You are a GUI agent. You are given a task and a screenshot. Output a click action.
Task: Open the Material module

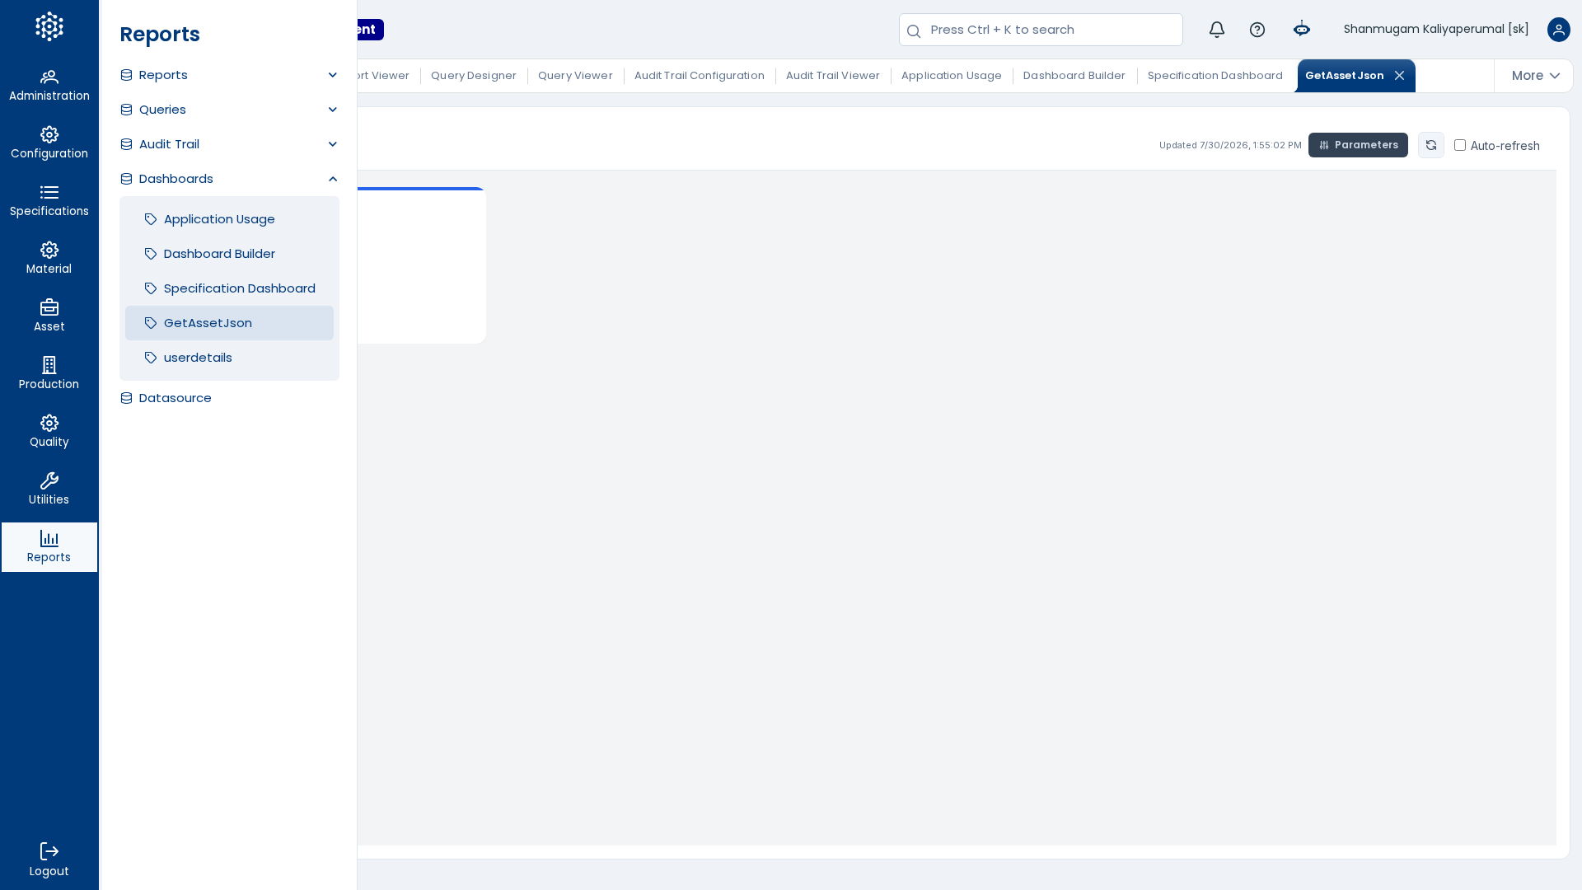coord(49,259)
